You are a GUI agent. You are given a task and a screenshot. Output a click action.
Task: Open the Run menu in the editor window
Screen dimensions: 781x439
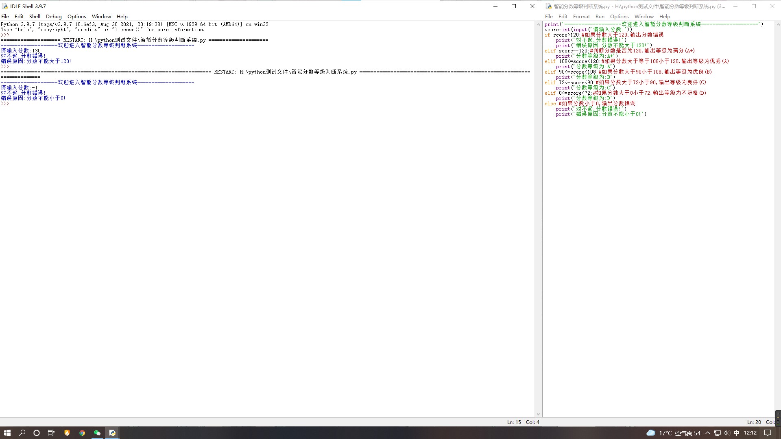(x=600, y=17)
